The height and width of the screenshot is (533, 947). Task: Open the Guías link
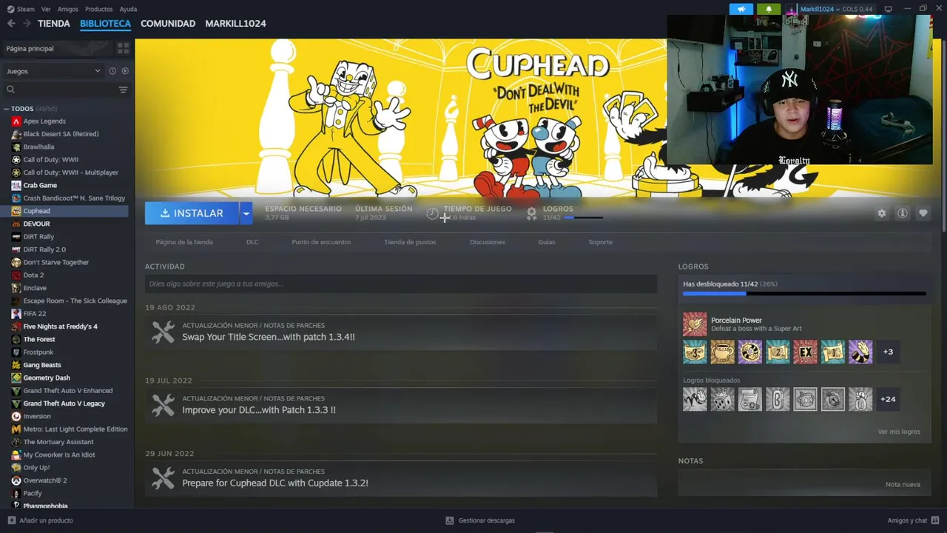pyautogui.click(x=547, y=242)
